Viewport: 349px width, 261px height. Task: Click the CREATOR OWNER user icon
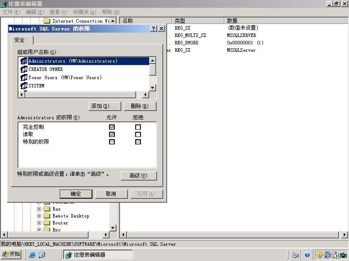(x=24, y=69)
